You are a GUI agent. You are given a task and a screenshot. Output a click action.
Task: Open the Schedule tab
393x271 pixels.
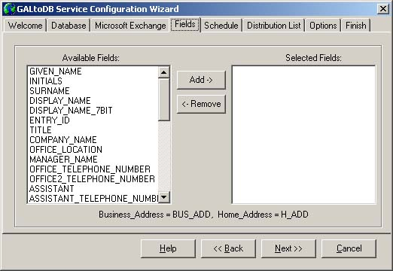click(x=221, y=26)
